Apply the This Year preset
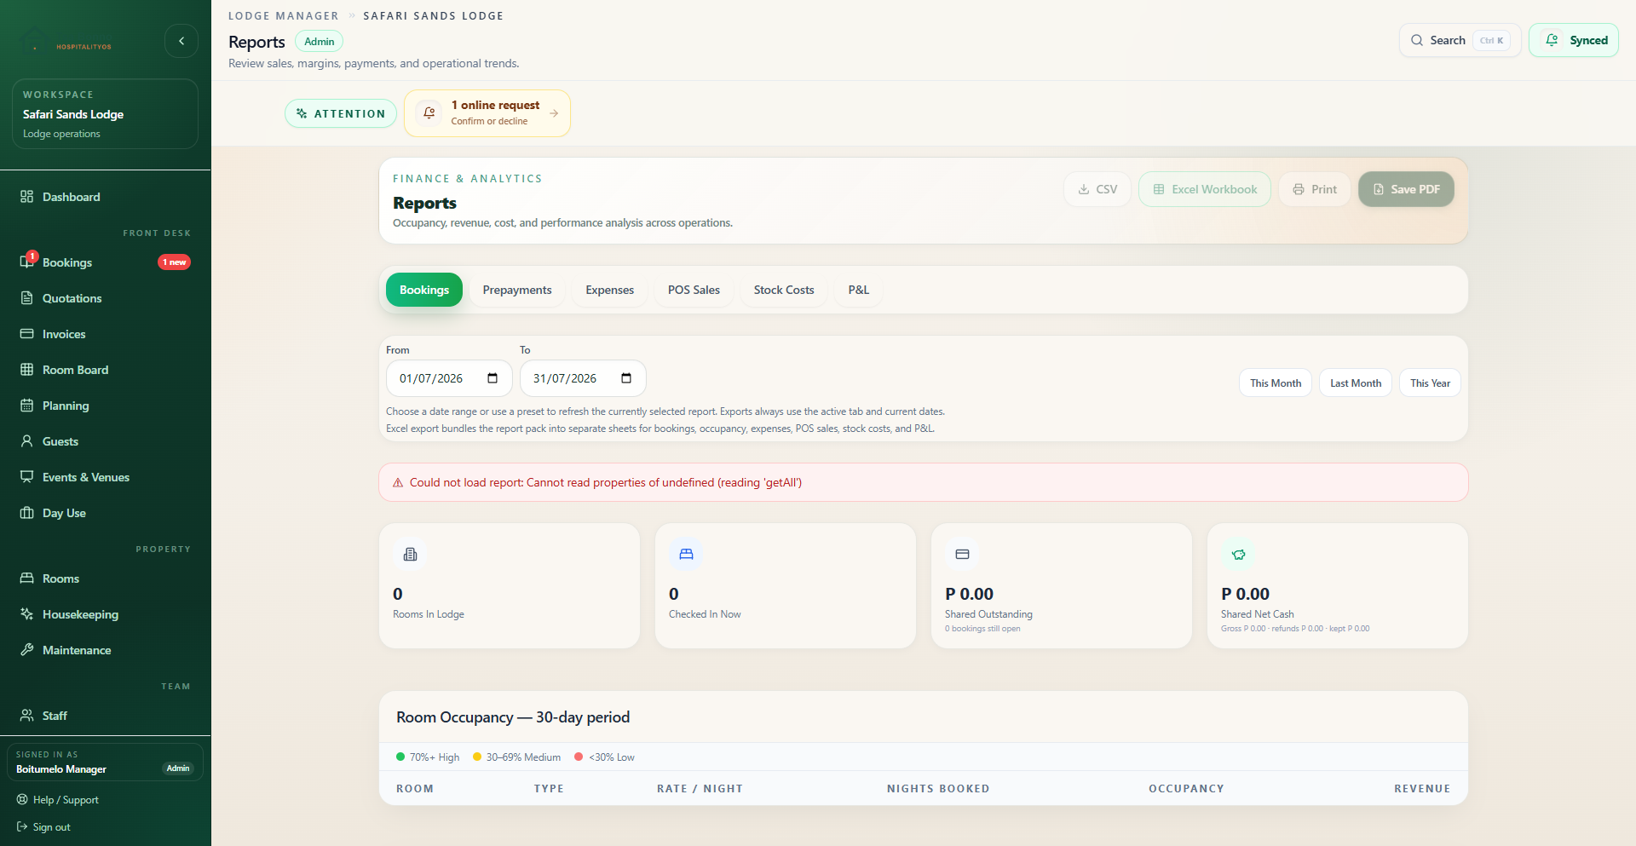Screen dimensions: 1636x846 (1430, 383)
